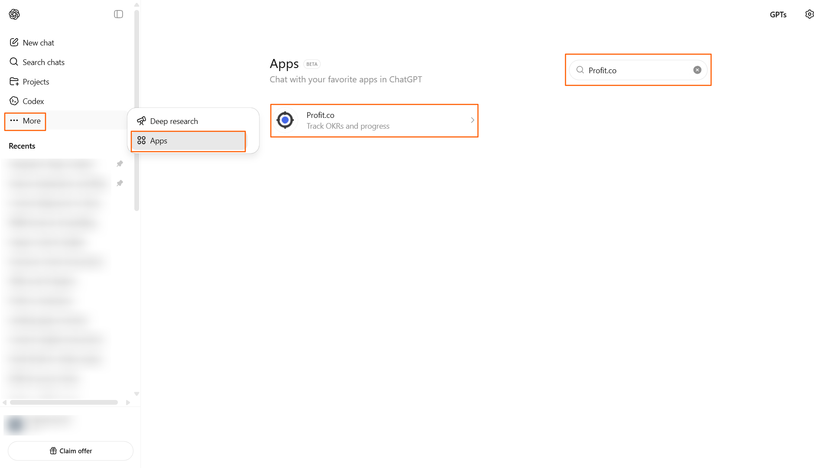This screenshot has height=468, width=832.
Task: Click the sidebar horizontal scrollbar
Action: (64, 403)
